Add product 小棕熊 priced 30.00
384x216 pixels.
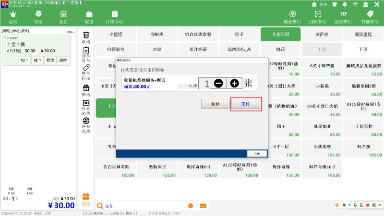[x=322, y=88]
